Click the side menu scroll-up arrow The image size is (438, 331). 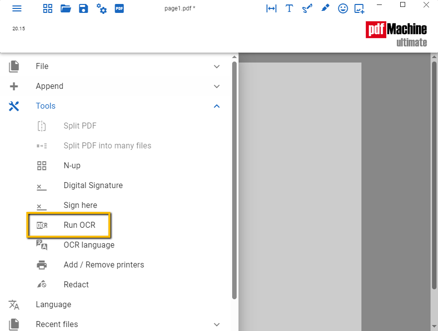[x=234, y=57]
